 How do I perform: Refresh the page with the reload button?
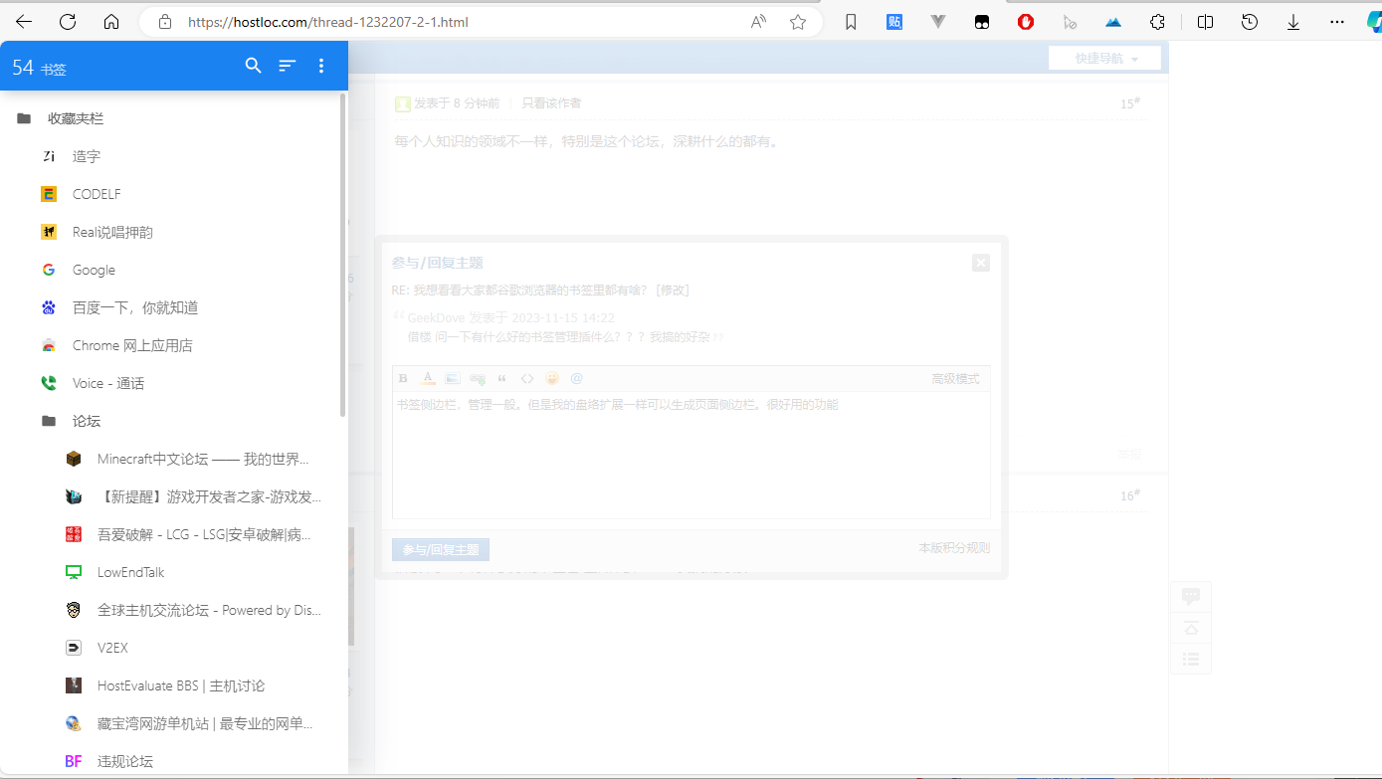click(x=68, y=22)
